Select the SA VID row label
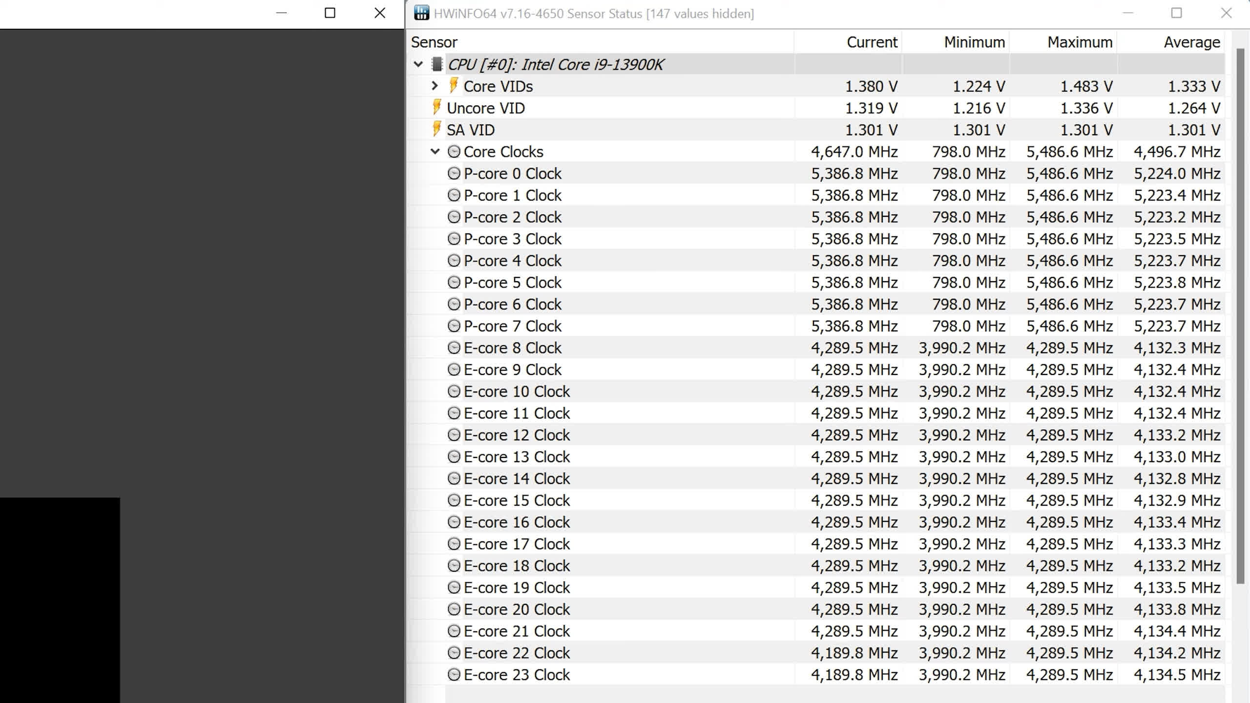 (470, 130)
